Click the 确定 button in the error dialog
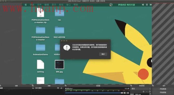 (103, 54)
